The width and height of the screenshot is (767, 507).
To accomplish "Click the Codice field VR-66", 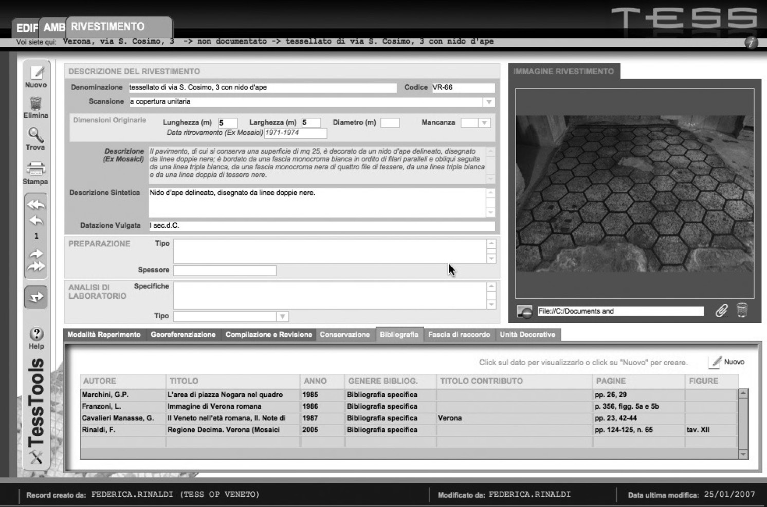I will (x=463, y=88).
